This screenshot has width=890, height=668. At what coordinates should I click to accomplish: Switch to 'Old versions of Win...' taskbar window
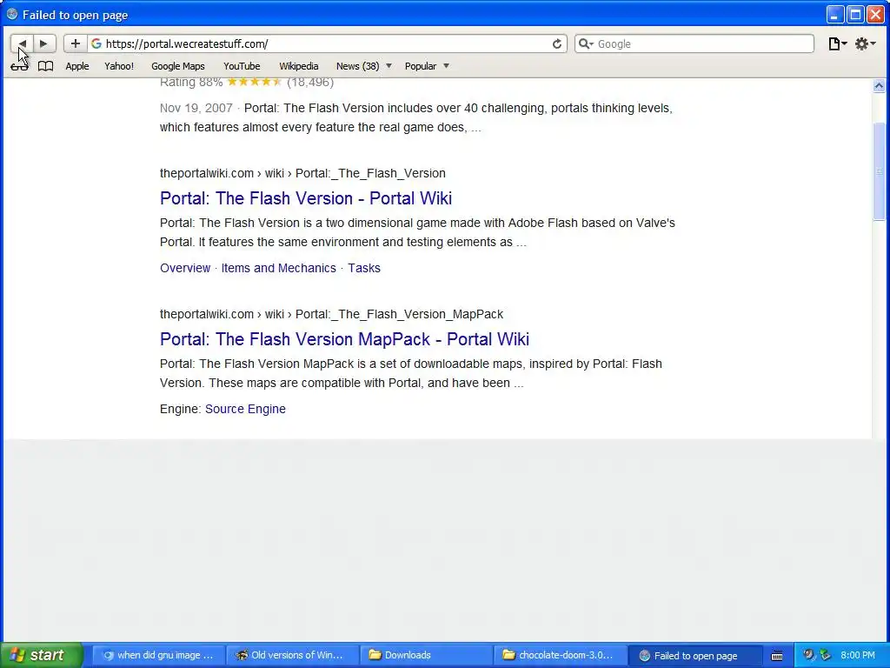[x=292, y=655]
